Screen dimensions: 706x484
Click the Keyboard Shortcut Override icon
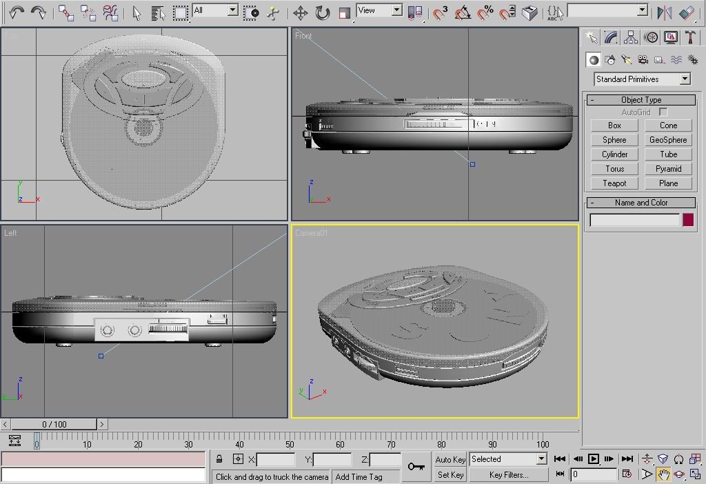(x=529, y=12)
